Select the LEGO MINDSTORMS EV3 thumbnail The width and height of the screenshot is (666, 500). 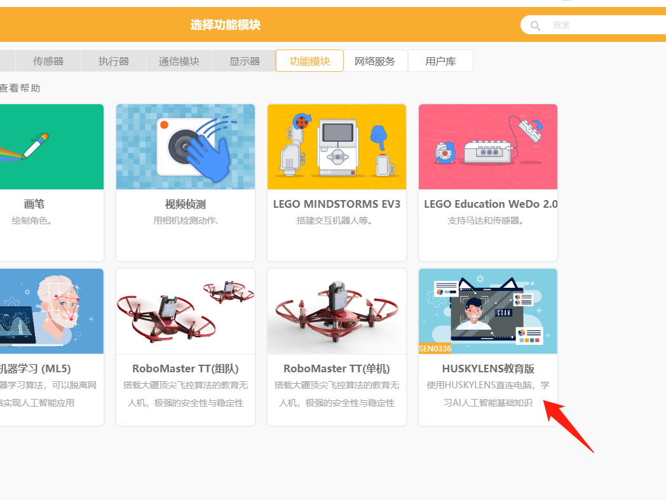point(337,147)
